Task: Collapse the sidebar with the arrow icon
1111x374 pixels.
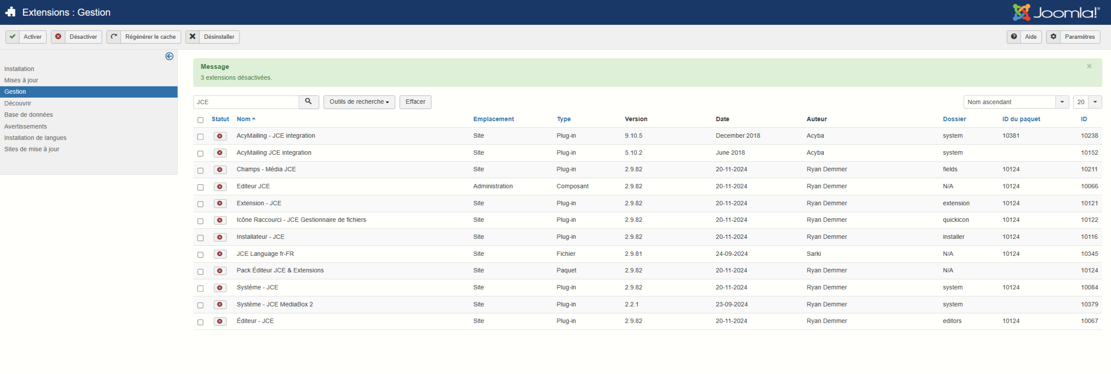Action: coord(170,56)
